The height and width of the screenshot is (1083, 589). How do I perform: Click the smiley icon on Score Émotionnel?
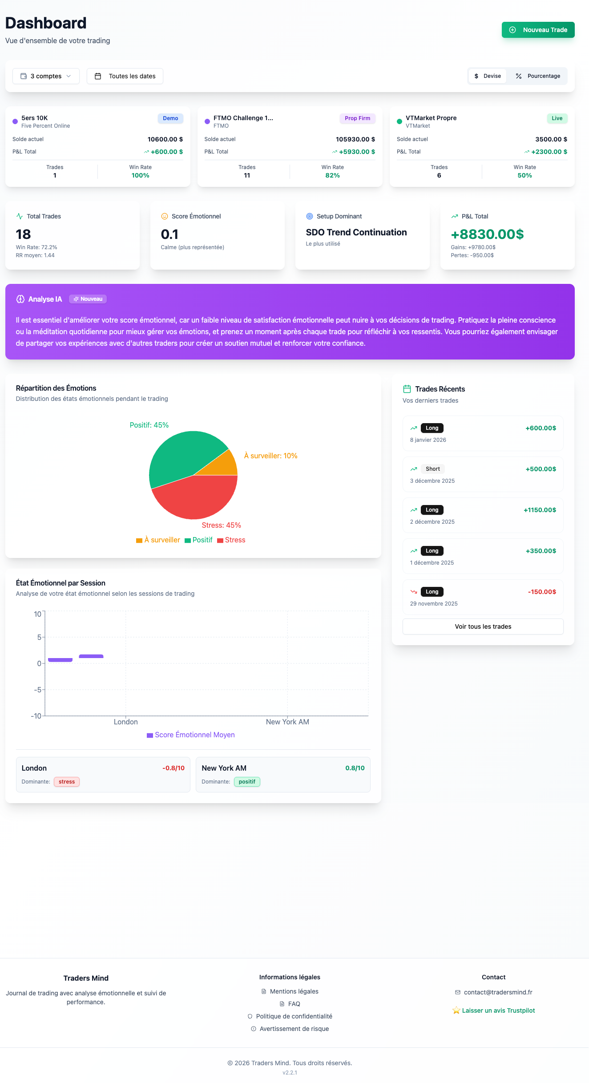click(x=165, y=216)
